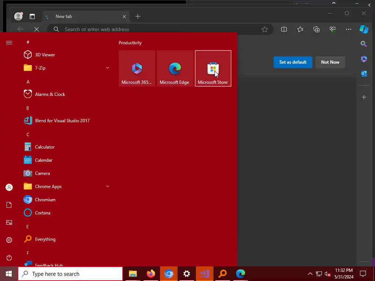The width and height of the screenshot is (375, 281).
Task: Open Copilot in Edge toolbar
Action: coord(364,29)
